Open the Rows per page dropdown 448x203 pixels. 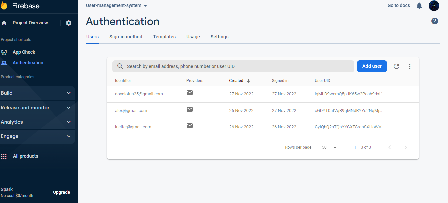[329, 147]
